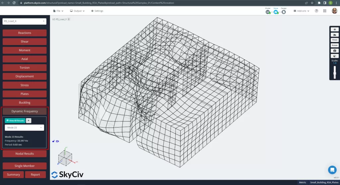340x185 pixels.
Task: Show Axial results
Action: coord(25,59)
